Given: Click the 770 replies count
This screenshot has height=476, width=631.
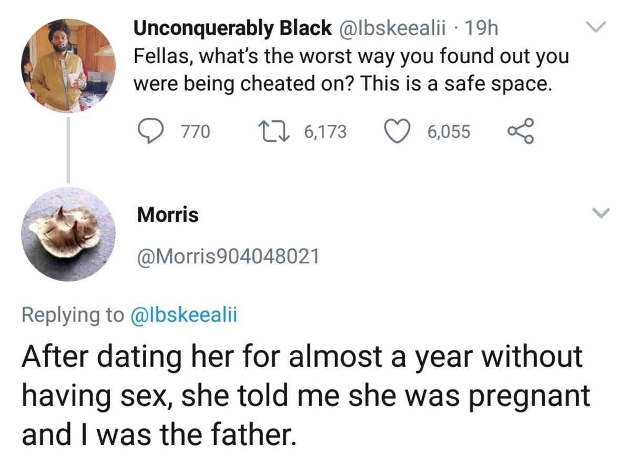Looking at the screenshot, I should [195, 131].
